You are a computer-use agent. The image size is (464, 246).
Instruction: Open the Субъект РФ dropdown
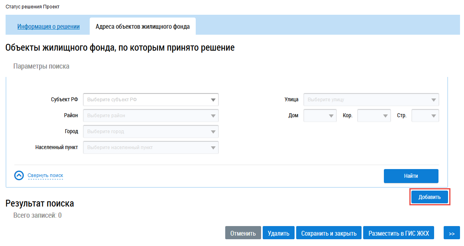point(151,100)
